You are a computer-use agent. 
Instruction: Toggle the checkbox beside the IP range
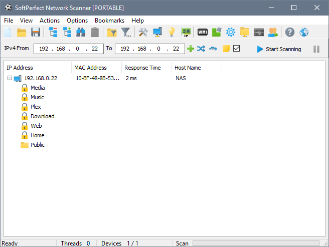[237, 49]
